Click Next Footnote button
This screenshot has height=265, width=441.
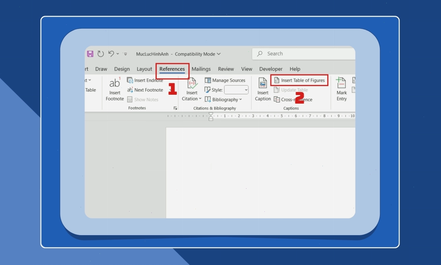pos(145,90)
